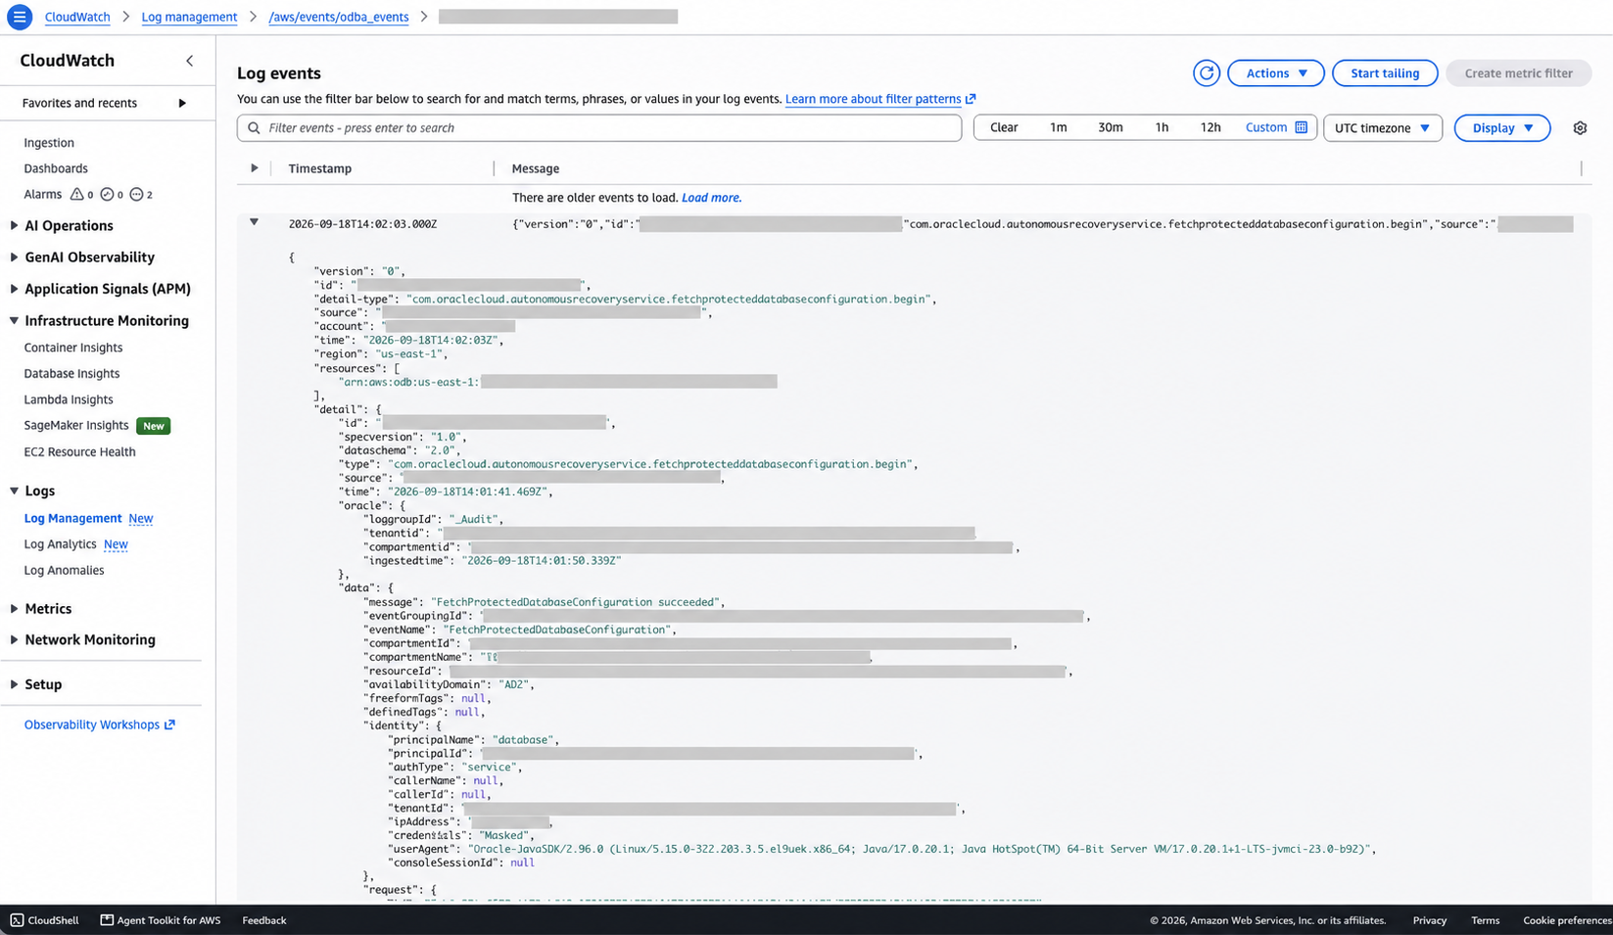
Task: Expand all rows via header arrow
Action: [254, 168]
